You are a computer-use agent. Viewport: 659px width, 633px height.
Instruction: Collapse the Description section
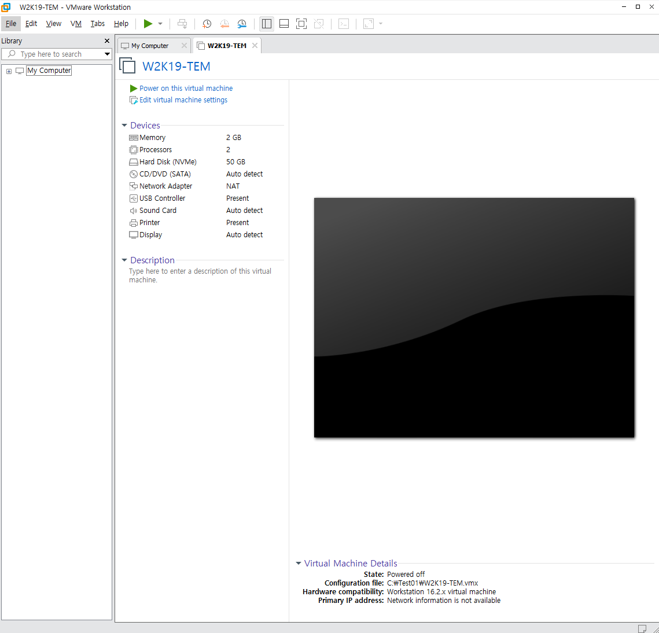tap(124, 260)
